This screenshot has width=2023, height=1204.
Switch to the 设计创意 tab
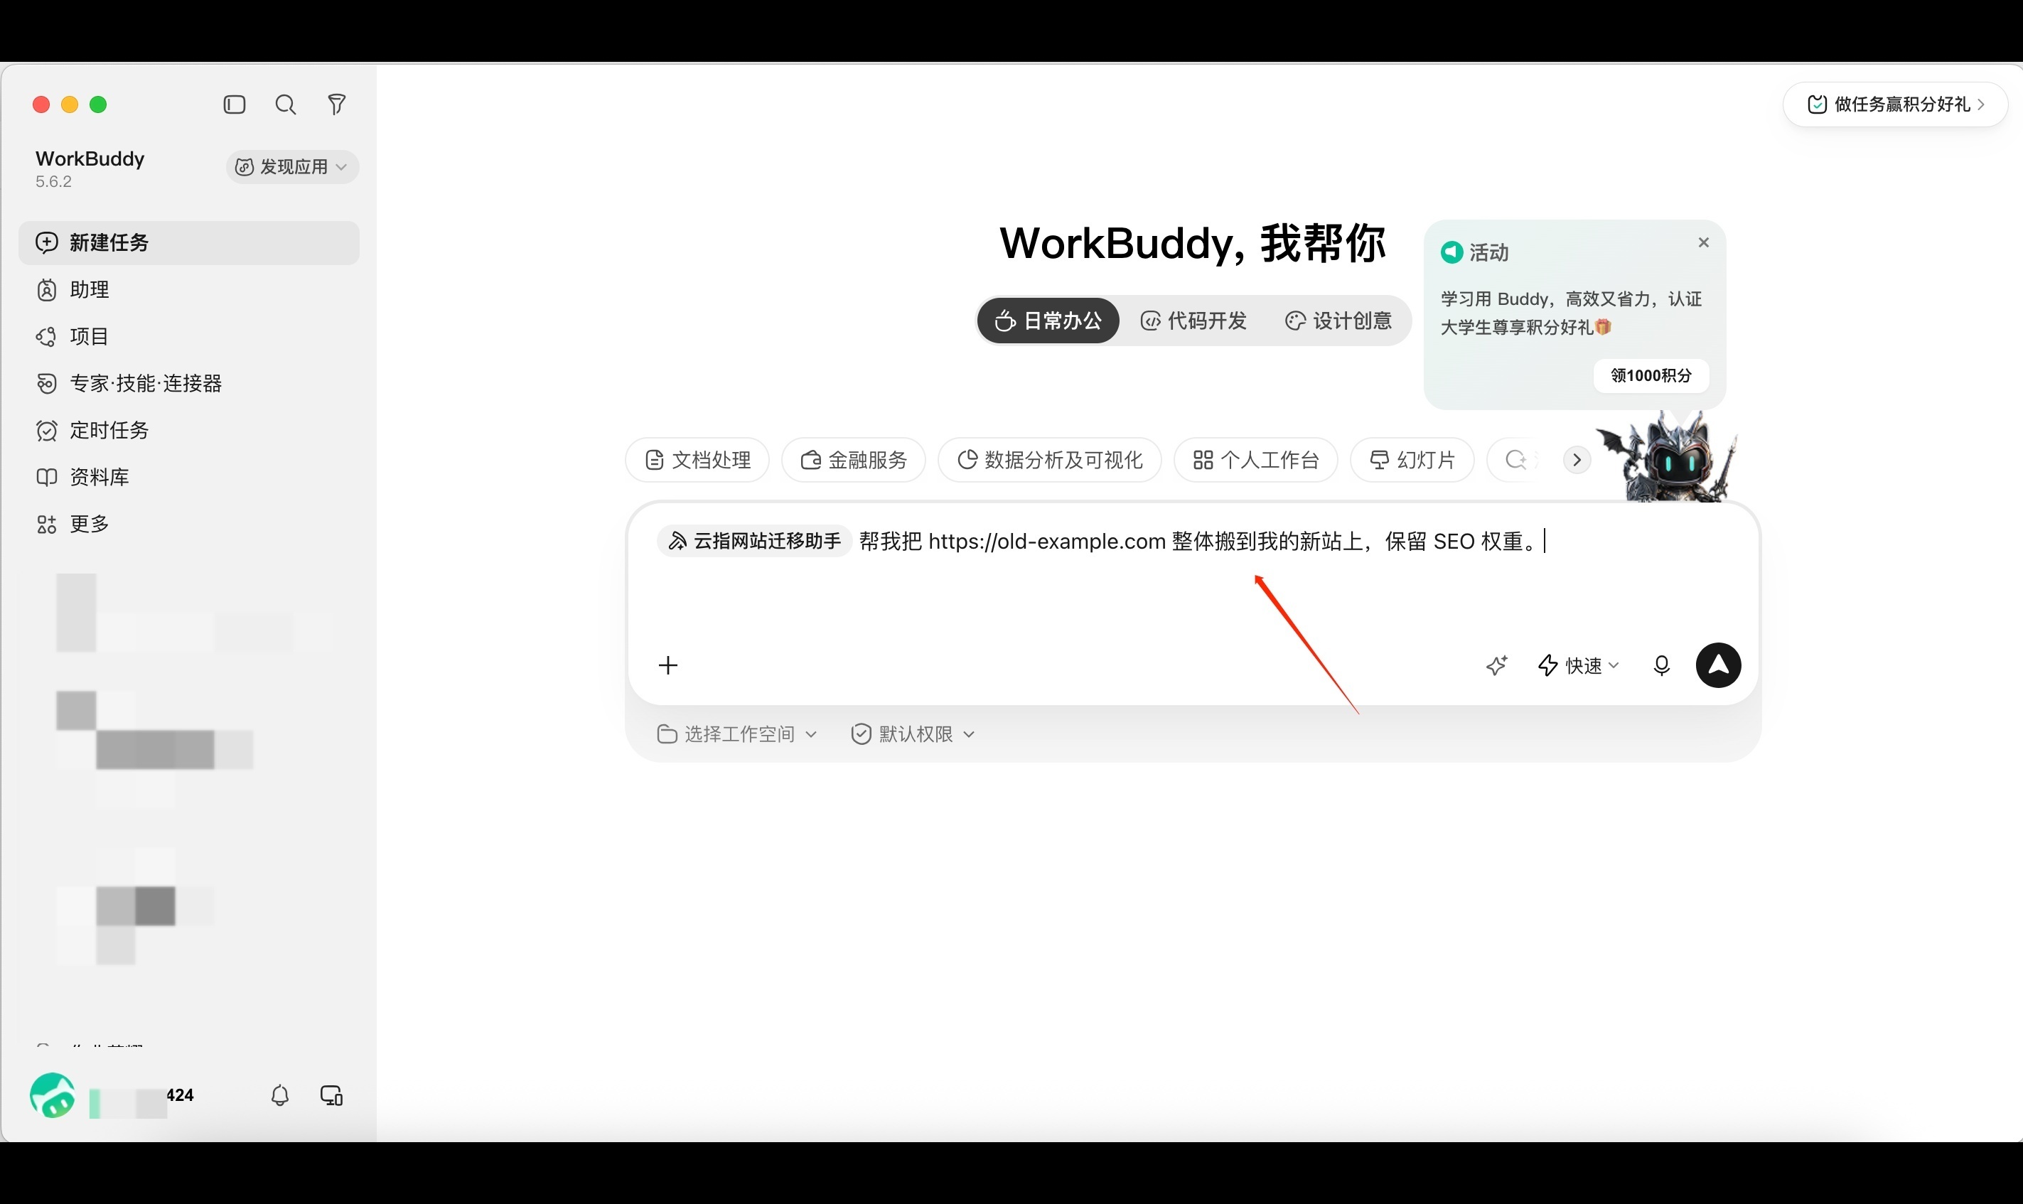click(1339, 321)
